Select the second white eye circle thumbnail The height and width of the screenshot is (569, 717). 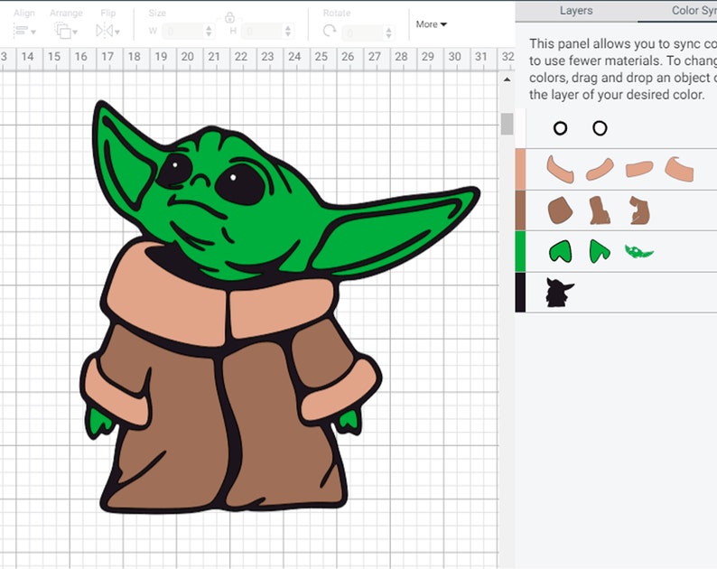click(x=600, y=128)
